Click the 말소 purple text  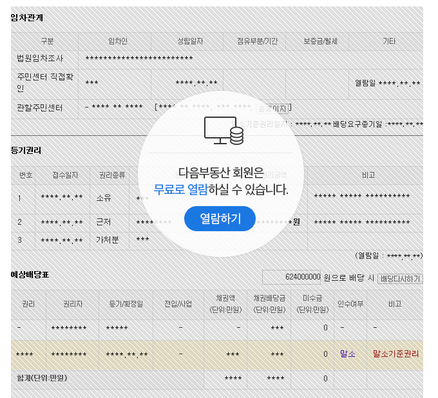pos(347,354)
